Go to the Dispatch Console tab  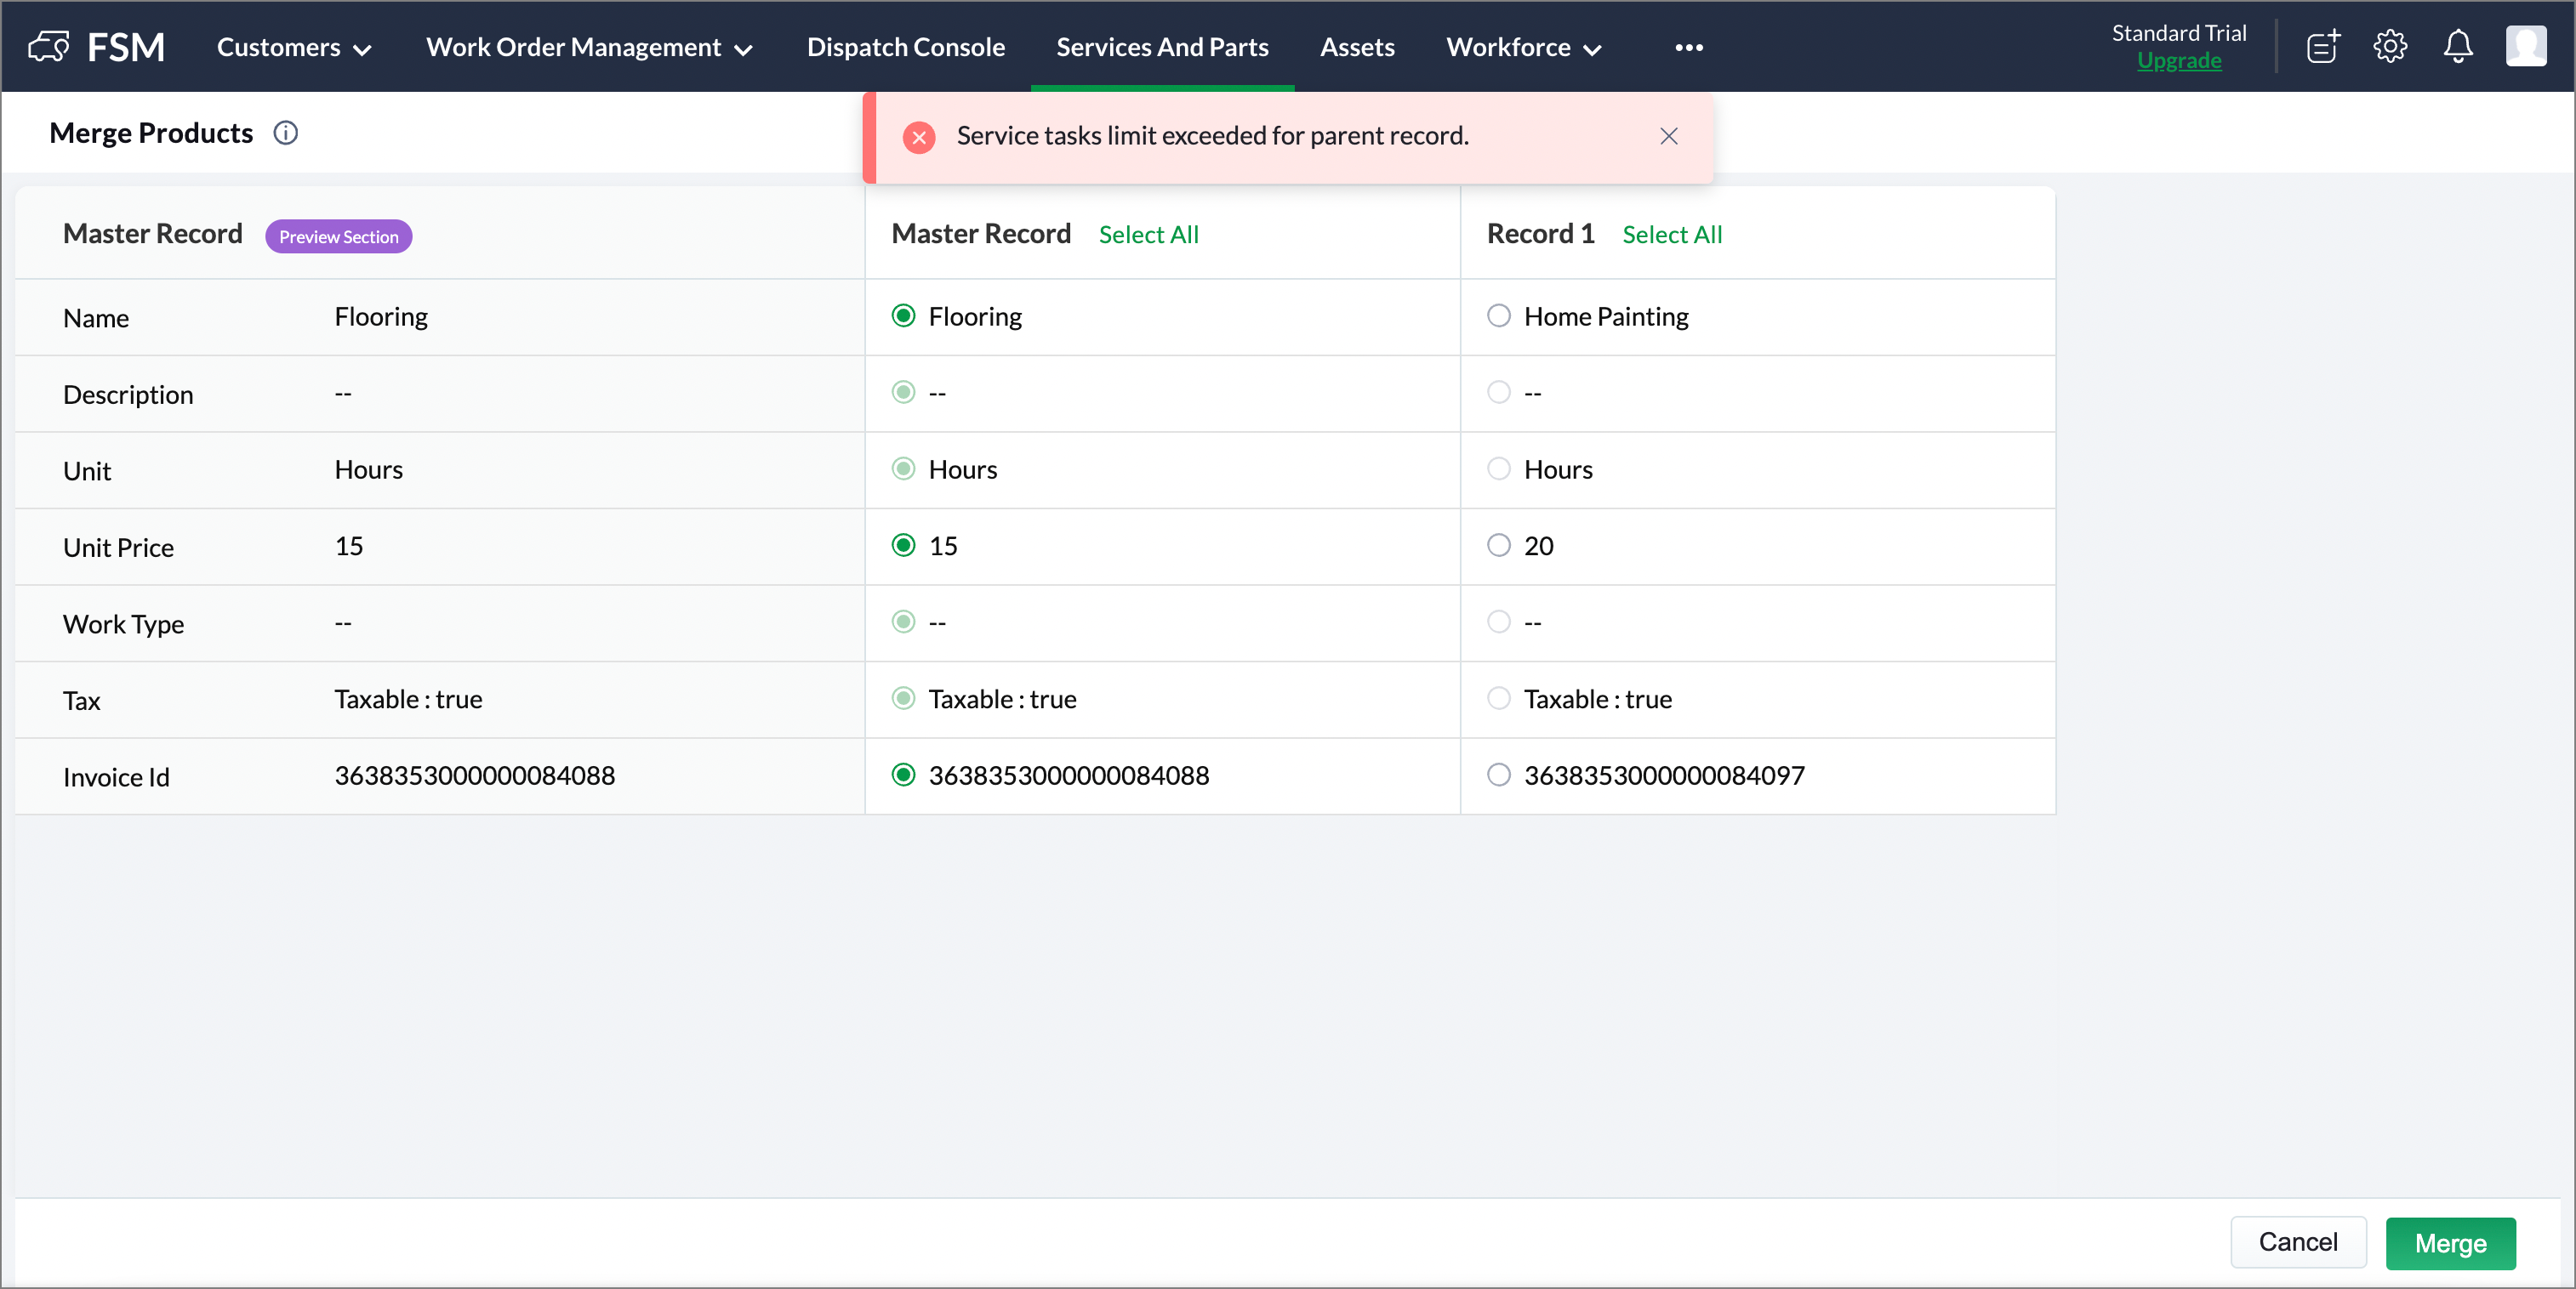pos(905,47)
